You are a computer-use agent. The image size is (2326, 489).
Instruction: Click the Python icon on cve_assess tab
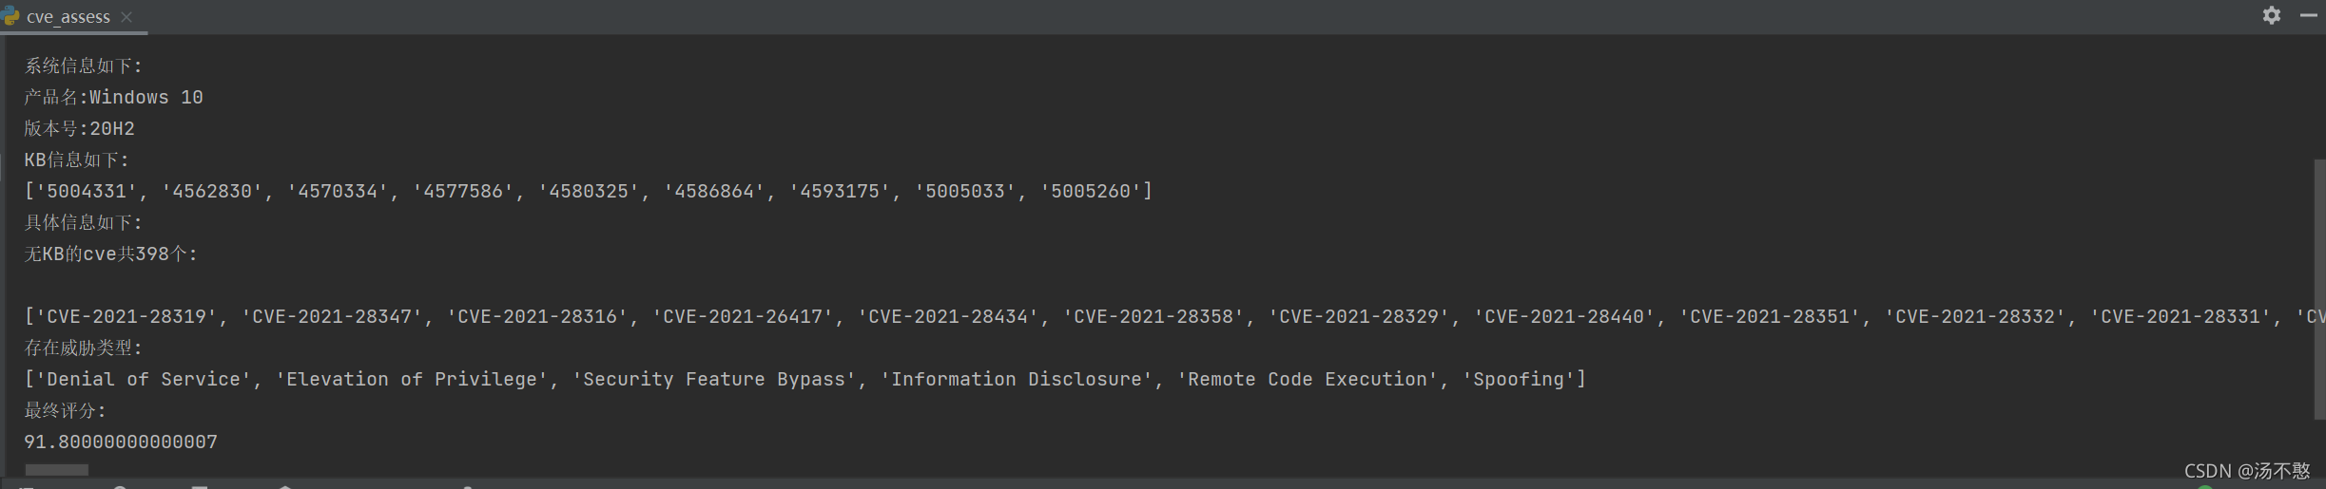pyautogui.click(x=10, y=16)
